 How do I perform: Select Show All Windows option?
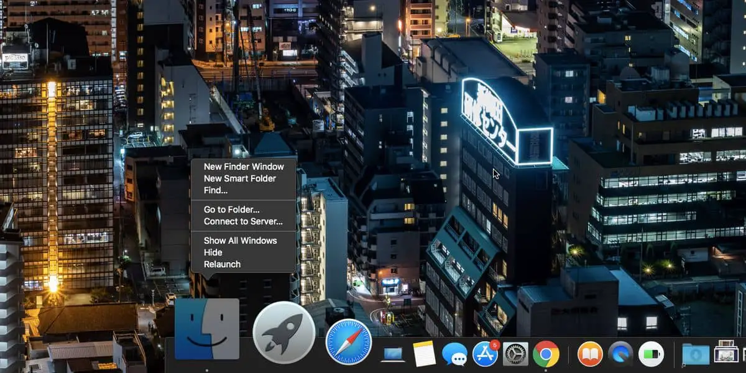(x=241, y=241)
